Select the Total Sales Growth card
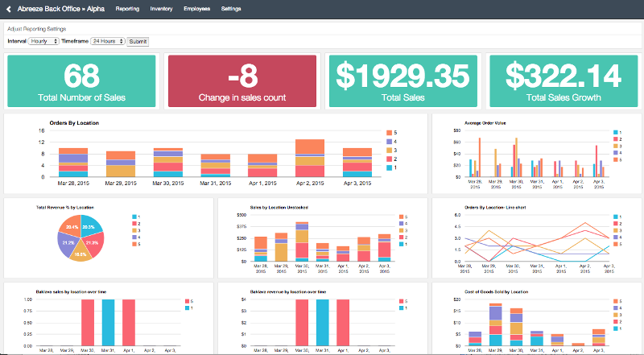The height and width of the screenshot is (355, 644). click(563, 81)
